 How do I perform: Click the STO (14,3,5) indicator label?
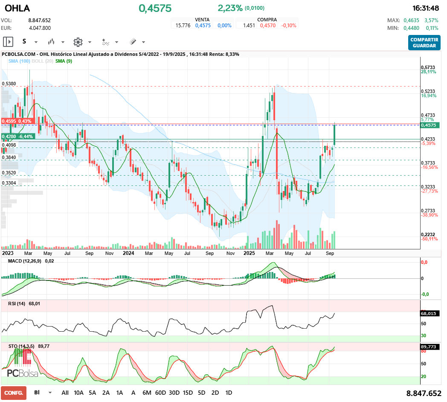click(x=21, y=346)
